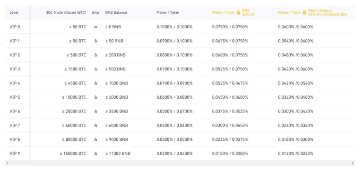Click the 'BNB Balance' column header
The image size is (363, 171).
coord(116,12)
